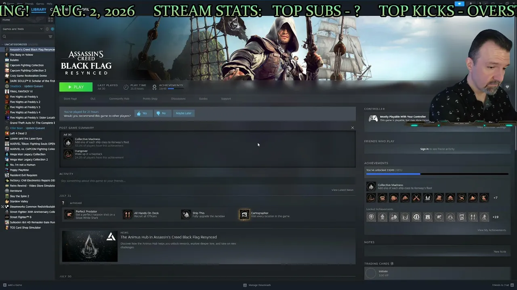Go to the library Home button
The image size is (517, 290).
tap(6, 20)
